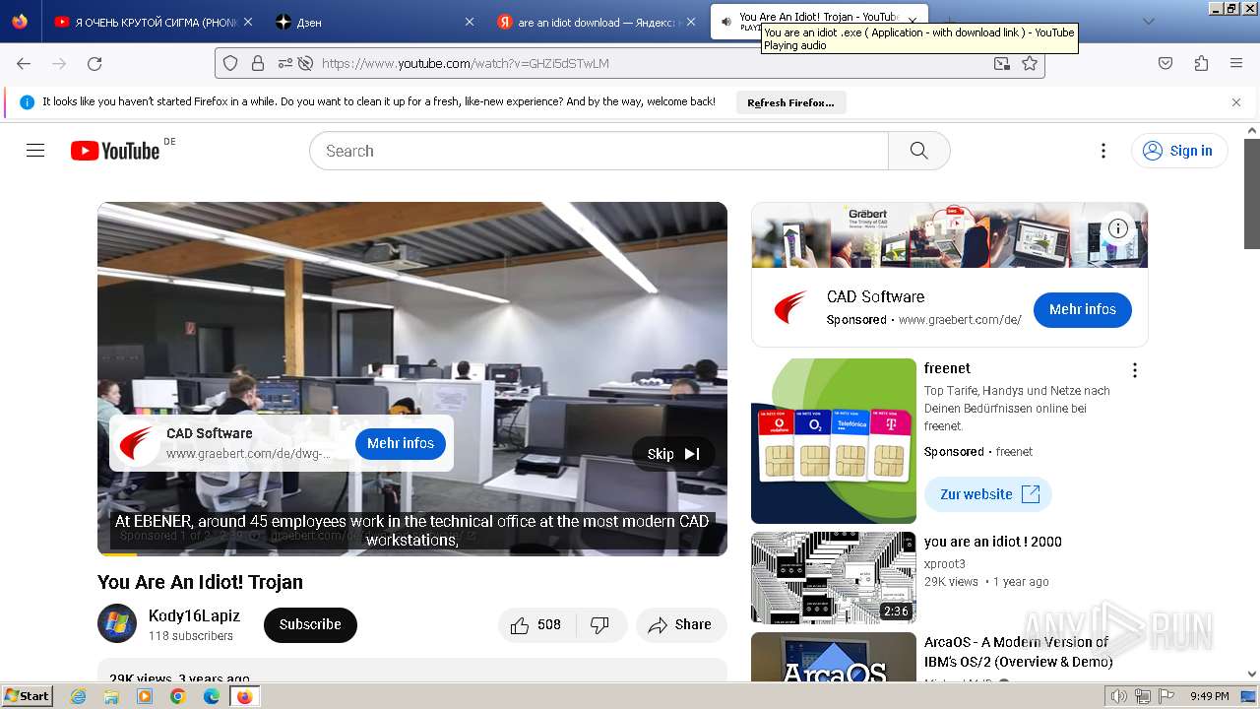The image size is (1260, 709).
Task: Go back to the previous page
Action: [x=24, y=63]
